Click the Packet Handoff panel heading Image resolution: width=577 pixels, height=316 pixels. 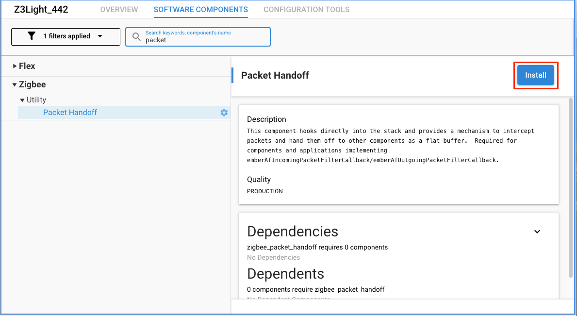coord(275,75)
